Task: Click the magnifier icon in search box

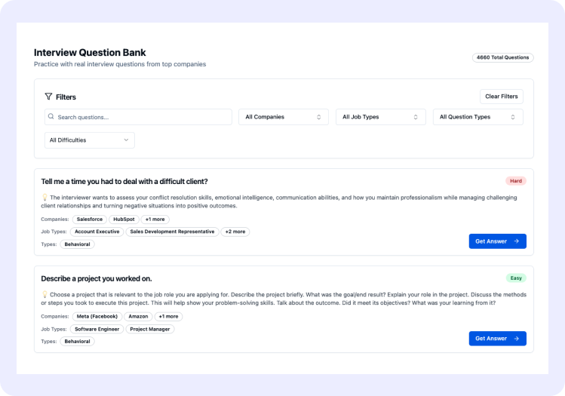Action: click(51, 116)
